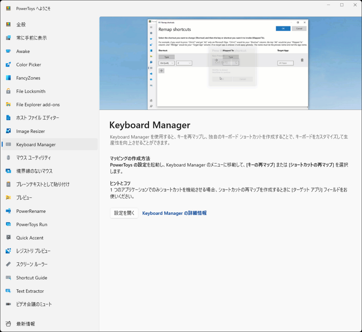Close the PowerToys welcome window

(x=355, y=5)
